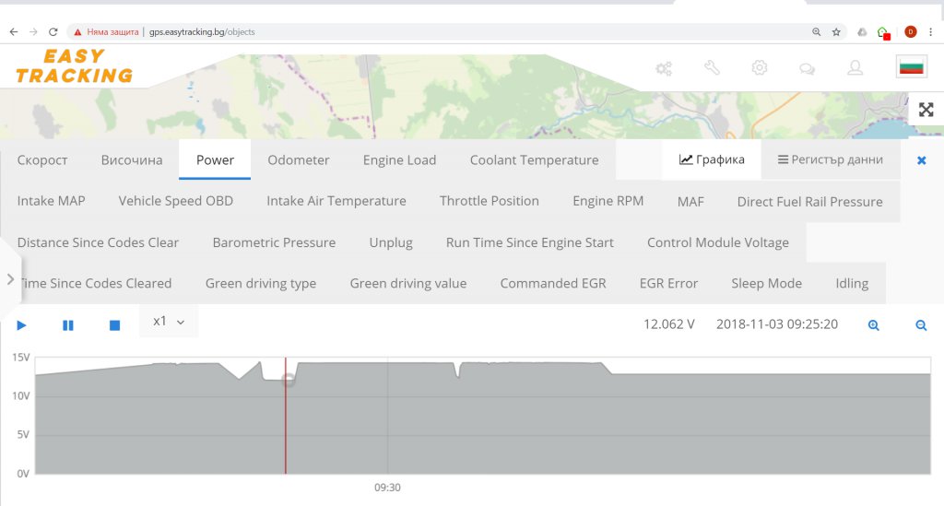944x506 pixels.
Task: Zoom out on the chart
Action: [921, 325]
